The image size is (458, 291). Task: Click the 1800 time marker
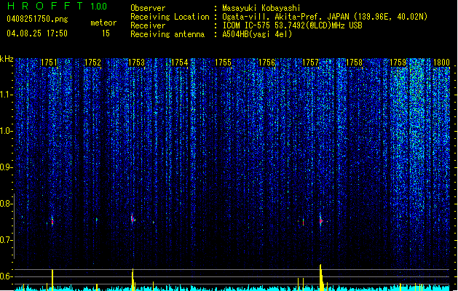pos(441,63)
